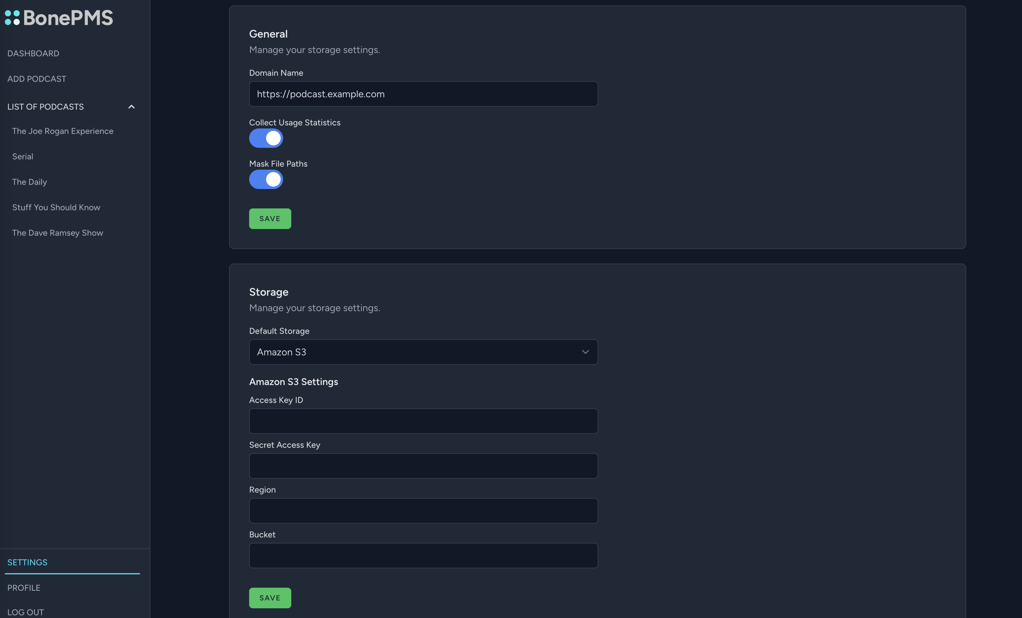This screenshot has height=618, width=1022.
Task: Open The Dave Ramsey Show podcast
Action: [58, 233]
